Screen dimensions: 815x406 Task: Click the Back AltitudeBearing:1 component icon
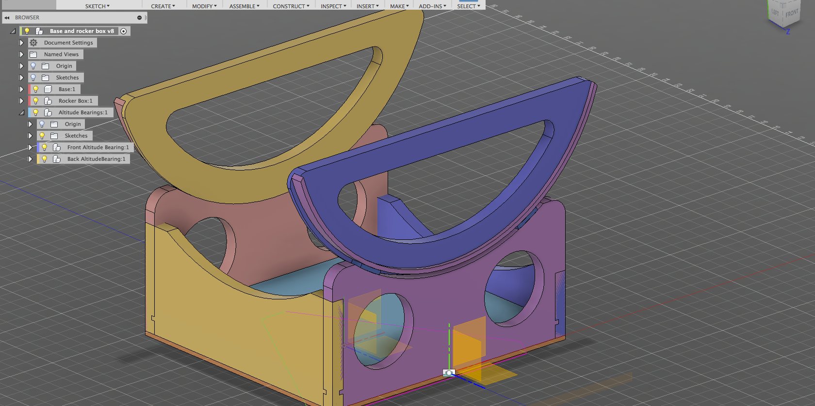[57, 159]
